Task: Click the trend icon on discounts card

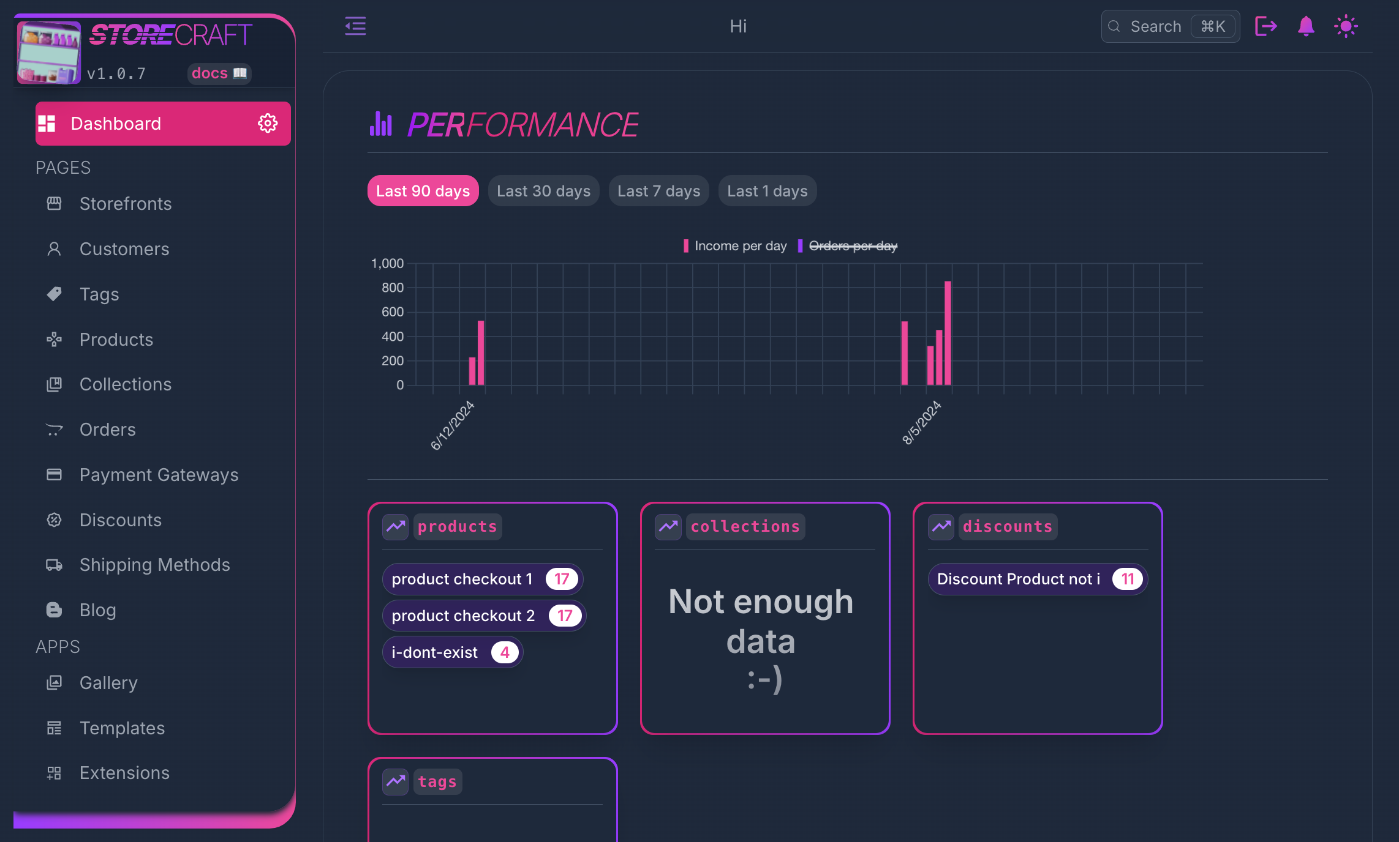Action: point(941,526)
